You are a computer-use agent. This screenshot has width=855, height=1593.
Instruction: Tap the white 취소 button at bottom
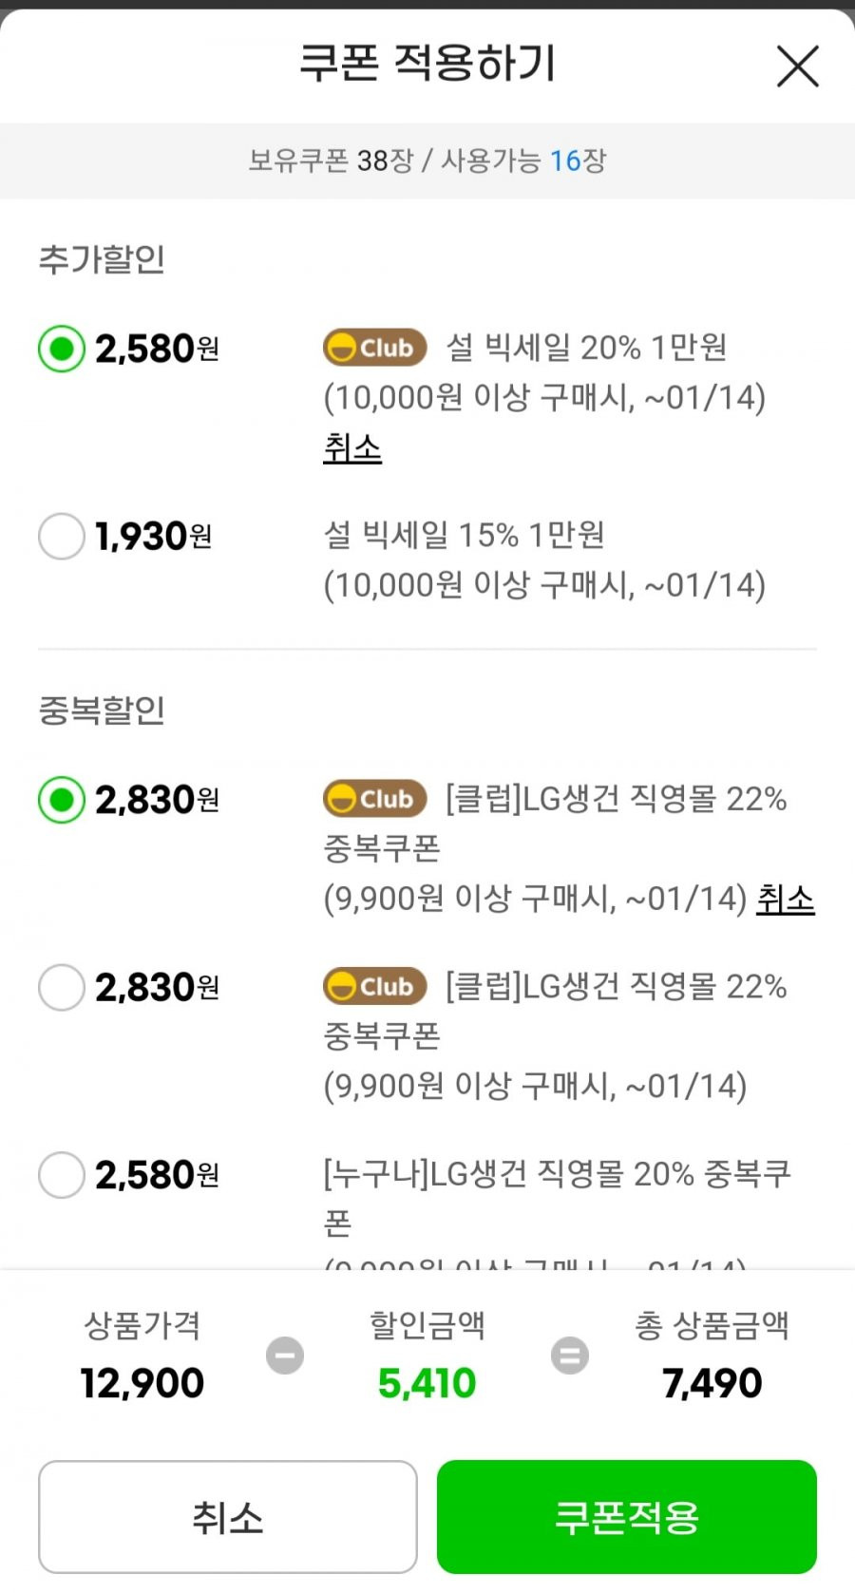tap(228, 1517)
